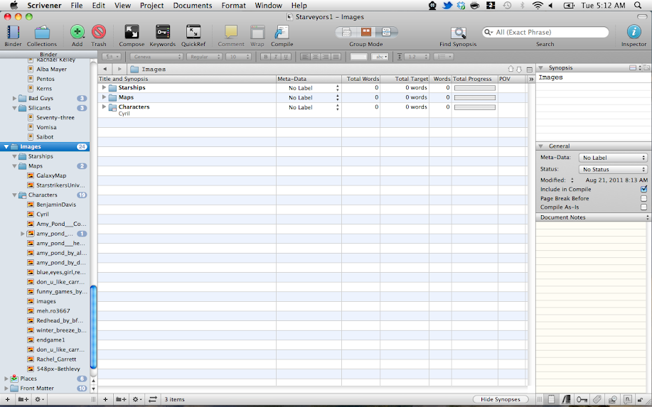Click the Hide Synopses button
This screenshot has width=652, height=407.
[501, 399]
